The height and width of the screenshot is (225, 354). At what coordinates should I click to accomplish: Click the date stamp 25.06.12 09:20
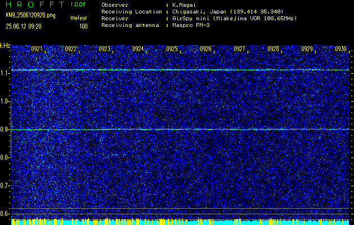click(x=24, y=26)
